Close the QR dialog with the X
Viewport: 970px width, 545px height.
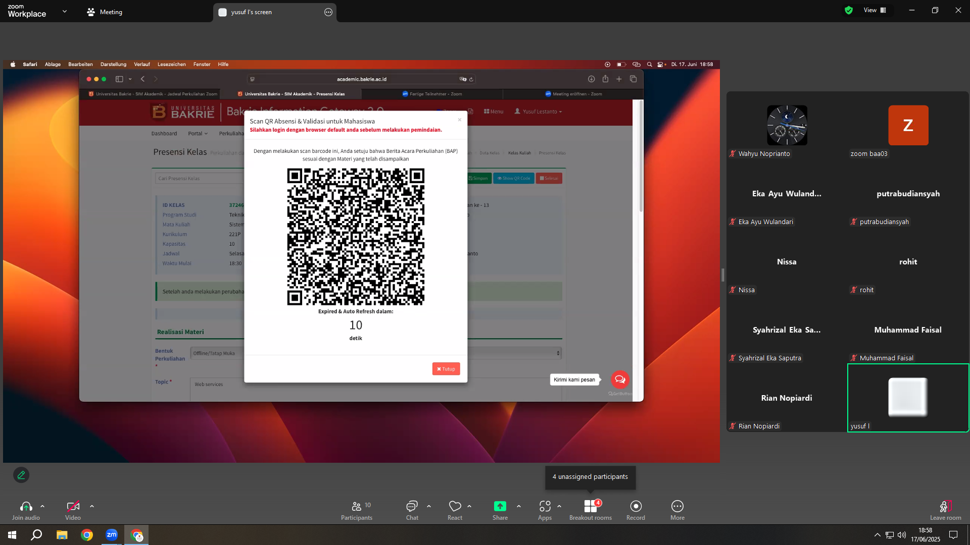[x=459, y=120]
